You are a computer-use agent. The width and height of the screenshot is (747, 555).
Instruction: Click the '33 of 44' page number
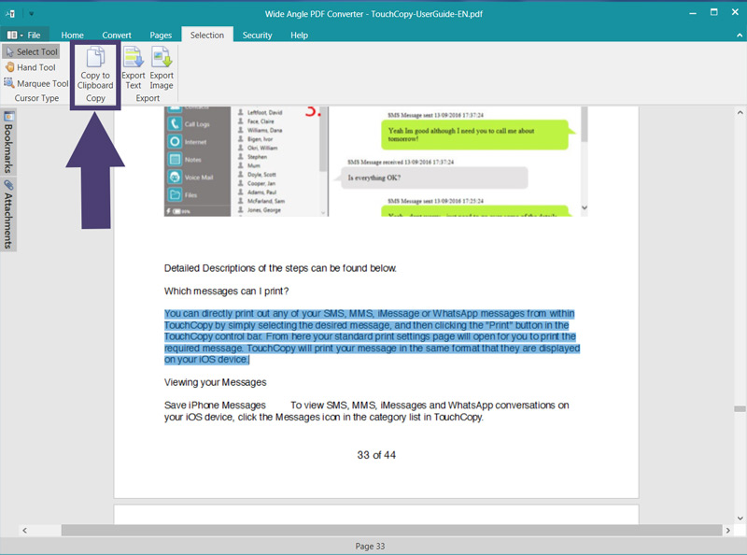(376, 455)
